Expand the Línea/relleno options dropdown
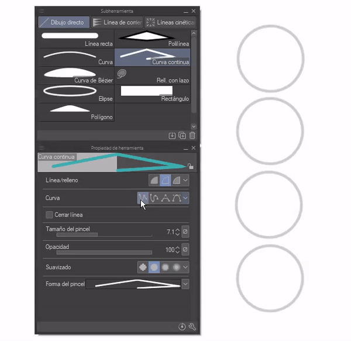 185,180
